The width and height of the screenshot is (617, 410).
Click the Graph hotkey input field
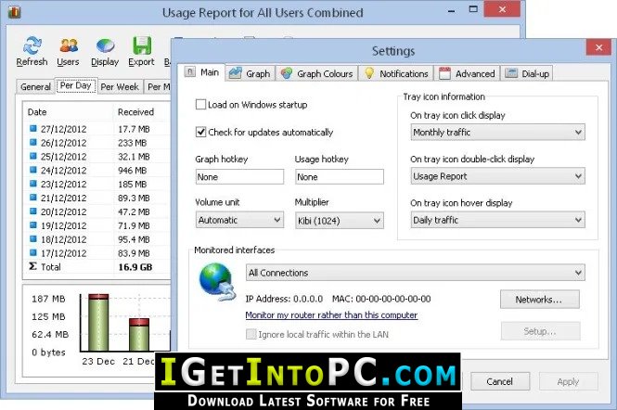[239, 176]
